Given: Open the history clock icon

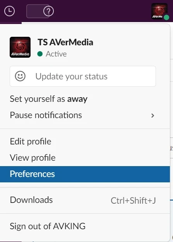Looking at the screenshot, I should point(9,11).
